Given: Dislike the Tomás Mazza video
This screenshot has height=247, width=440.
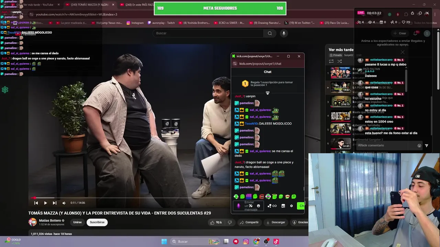Looking at the screenshot, I should pos(230,222).
